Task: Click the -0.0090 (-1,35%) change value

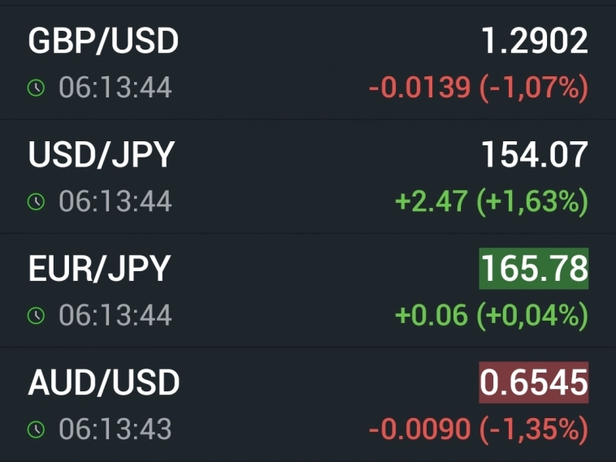Action: pyautogui.click(x=478, y=429)
